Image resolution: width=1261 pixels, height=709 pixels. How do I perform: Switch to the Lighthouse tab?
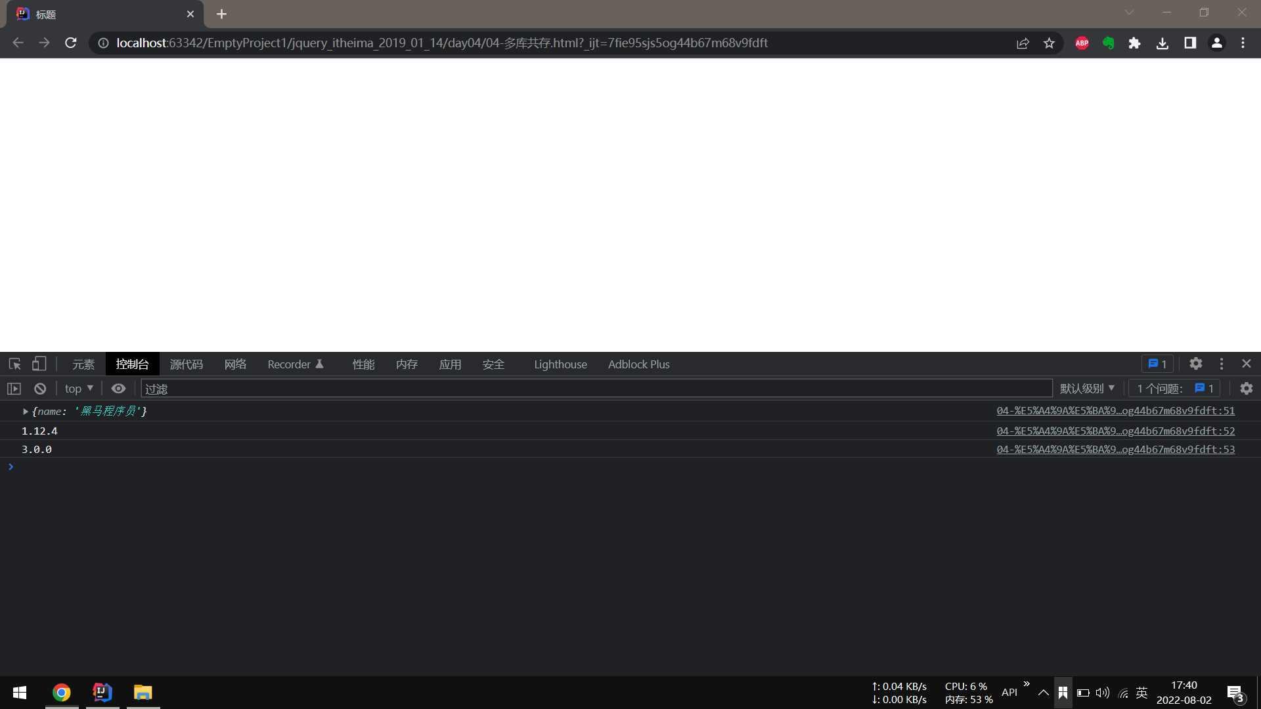click(x=560, y=364)
